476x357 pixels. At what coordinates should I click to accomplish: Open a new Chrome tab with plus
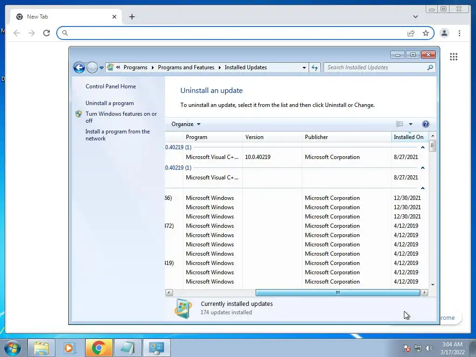pyautogui.click(x=132, y=17)
